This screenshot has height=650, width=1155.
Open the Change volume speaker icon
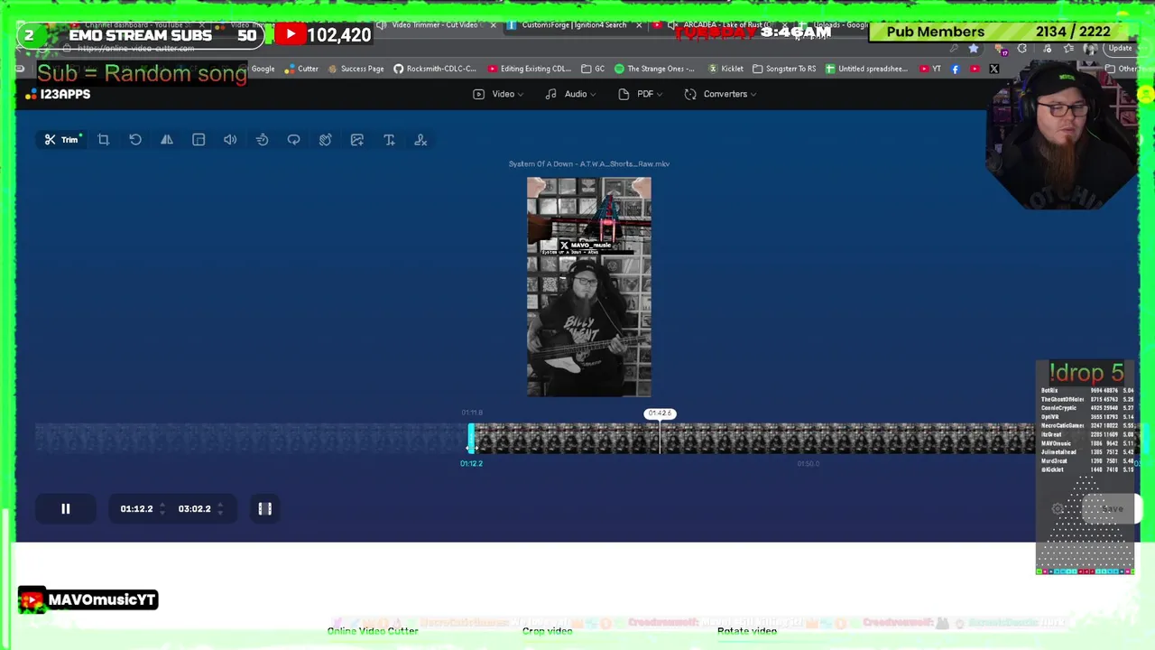click(x=230, y=140)
